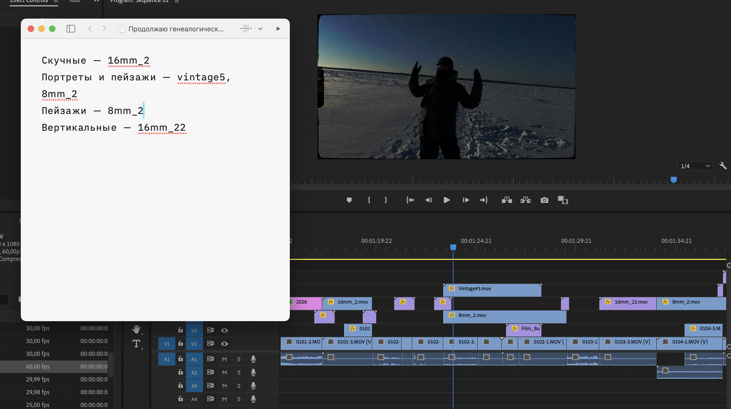Select the Hand tool
The image size is (731, 409).
click(136, 329)
